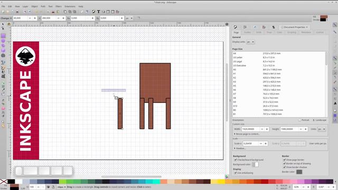Expand Resize page to content section

247,134
